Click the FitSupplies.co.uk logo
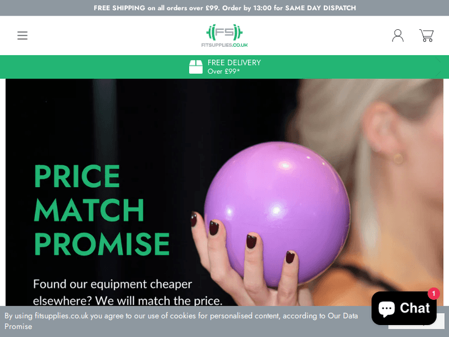This screenshot has width=449, height=337. [x=224, y=35]
